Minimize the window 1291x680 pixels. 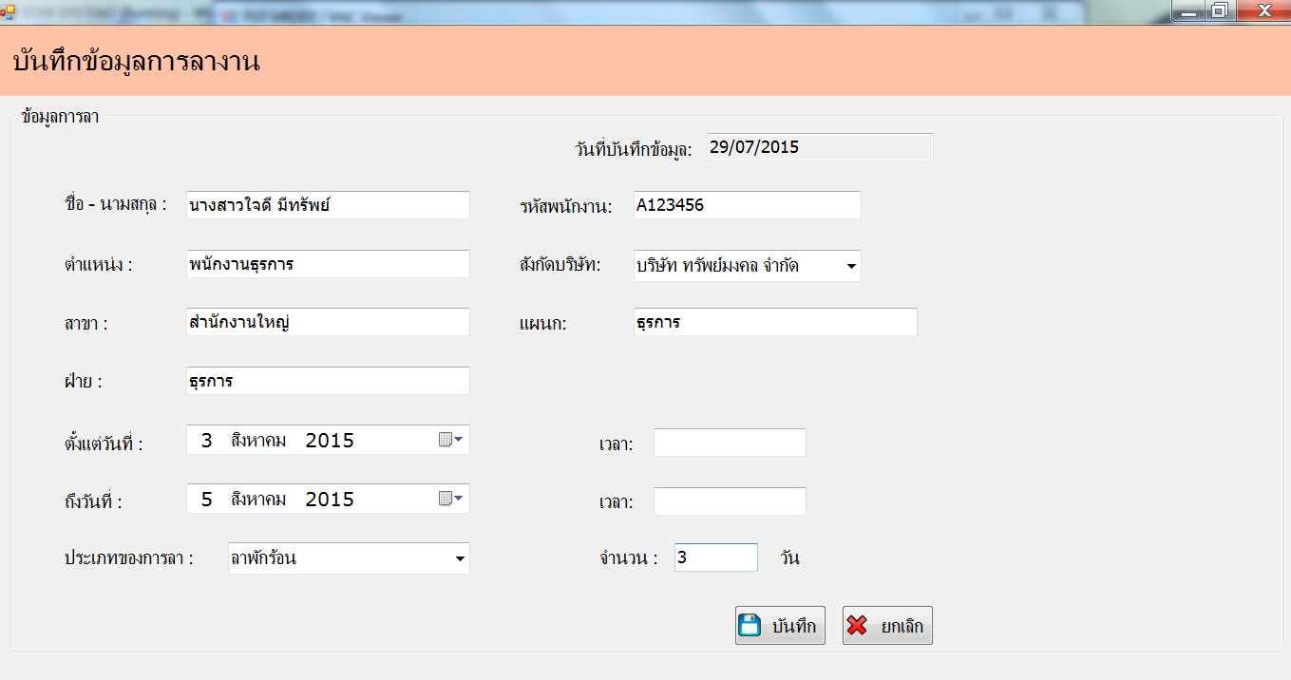pos(1187,10)
